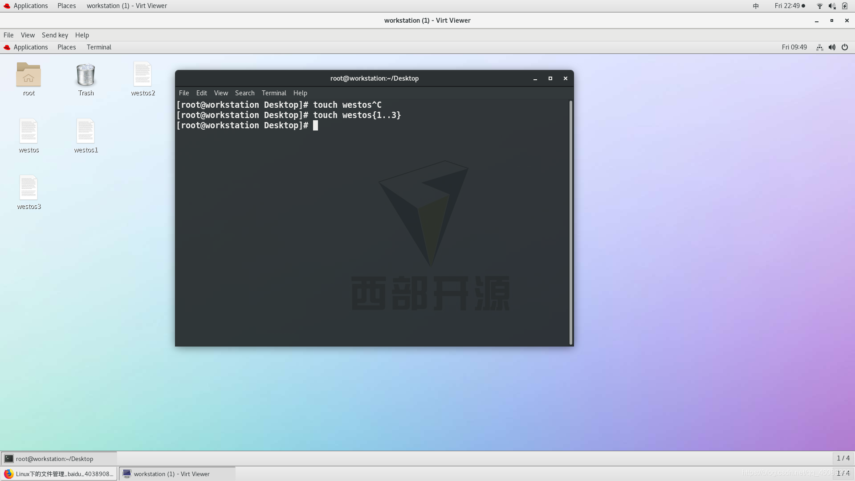This screenshot has width=855, height=481.
Task: Click the terminal prompt cursor line
Action: (315, 126)
